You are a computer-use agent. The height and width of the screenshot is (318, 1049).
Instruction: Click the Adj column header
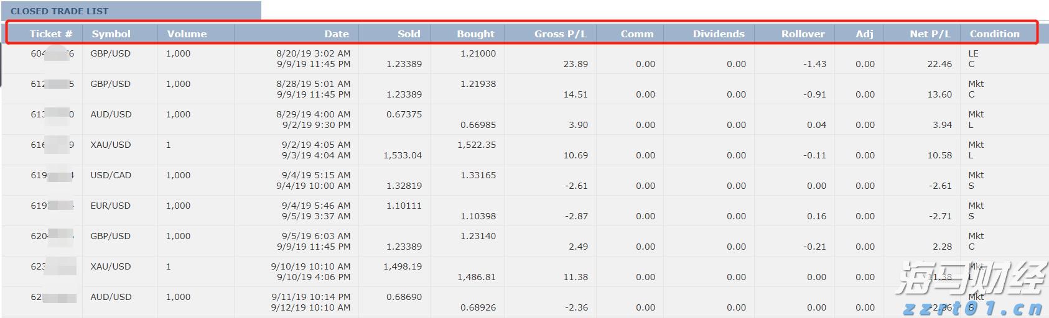point(864,34)
